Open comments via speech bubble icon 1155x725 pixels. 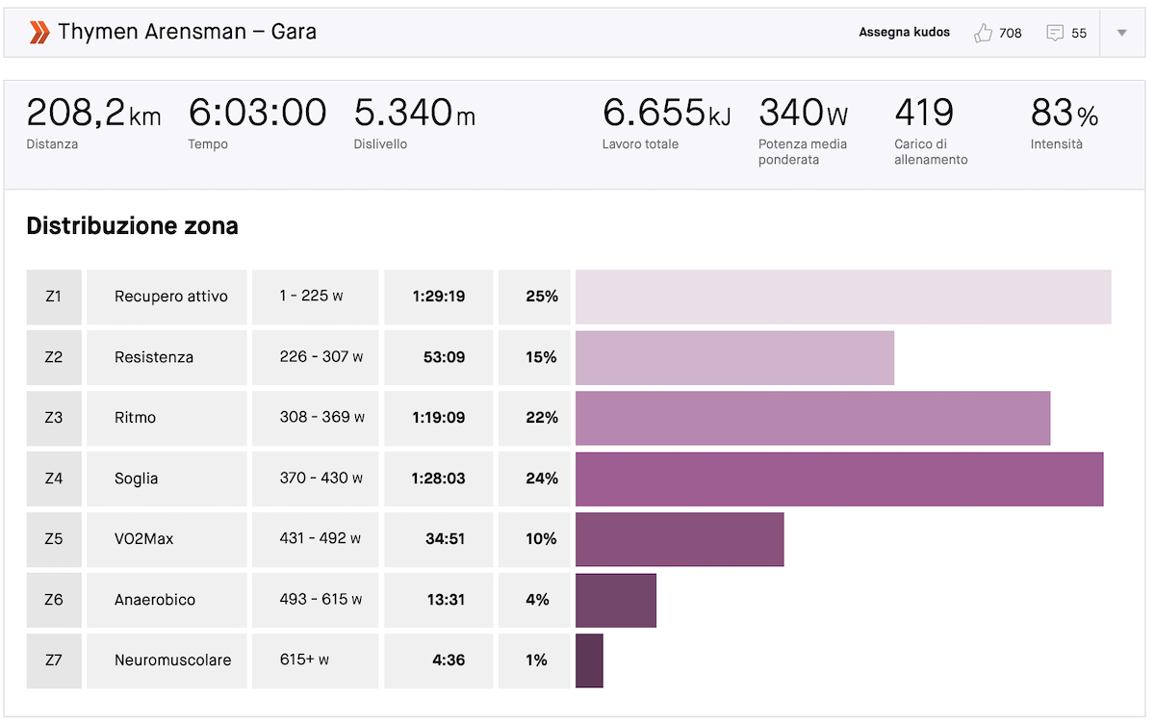tap(1055, 33)
